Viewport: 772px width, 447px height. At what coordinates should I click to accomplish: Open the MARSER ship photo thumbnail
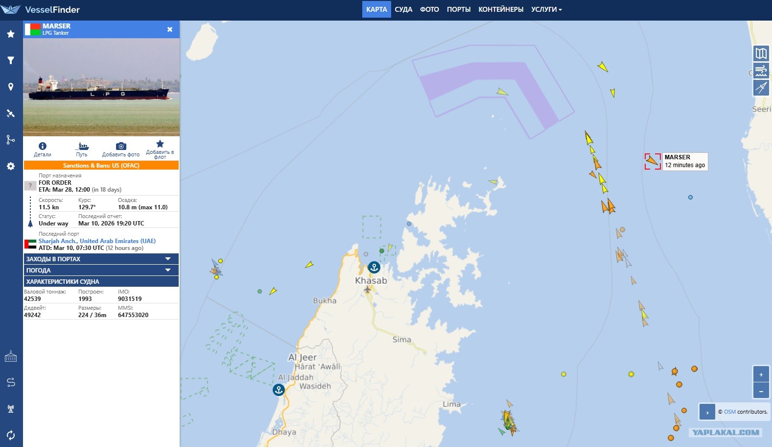(101, 87)
